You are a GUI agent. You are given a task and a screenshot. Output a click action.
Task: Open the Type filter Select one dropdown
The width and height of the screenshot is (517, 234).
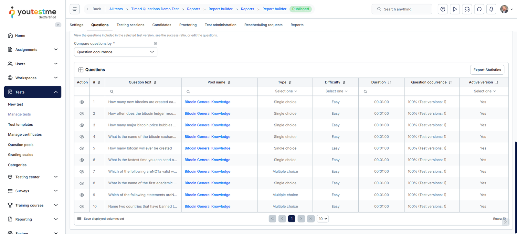[x=286, y=91]
